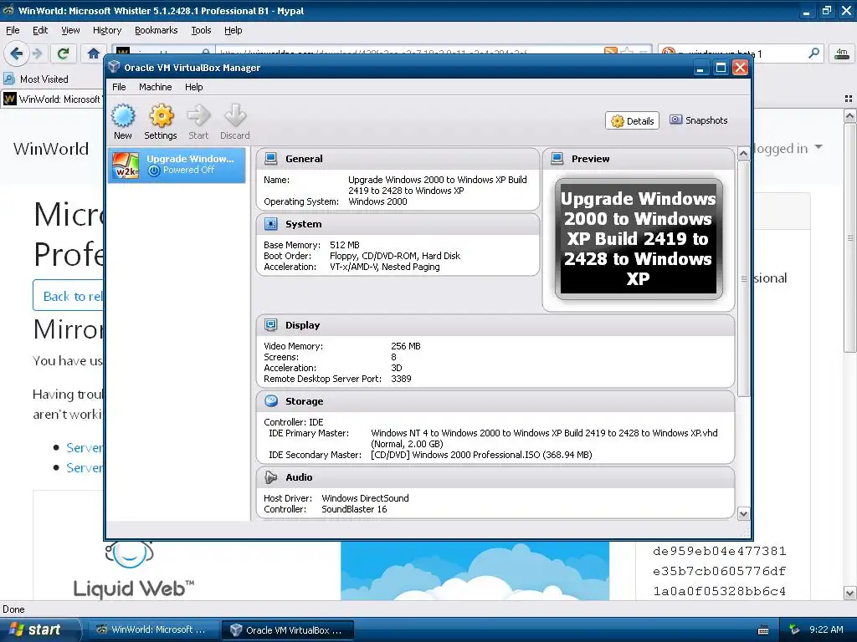Open the browser View menu
Screen dimensions: 857x642
[x=70, y=30]
